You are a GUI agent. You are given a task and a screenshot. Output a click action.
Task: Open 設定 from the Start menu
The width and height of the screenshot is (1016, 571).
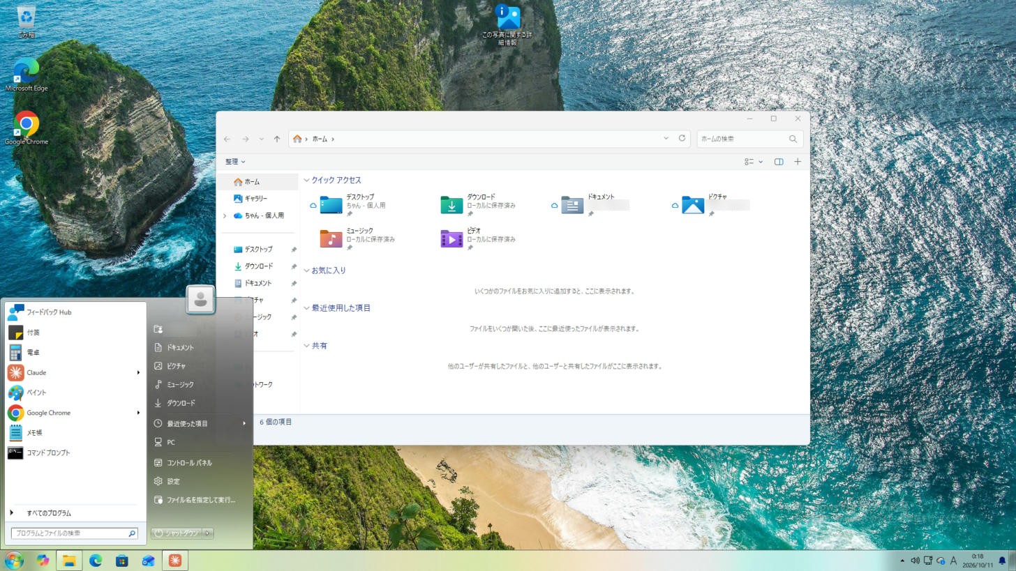[x=200, y=482]
